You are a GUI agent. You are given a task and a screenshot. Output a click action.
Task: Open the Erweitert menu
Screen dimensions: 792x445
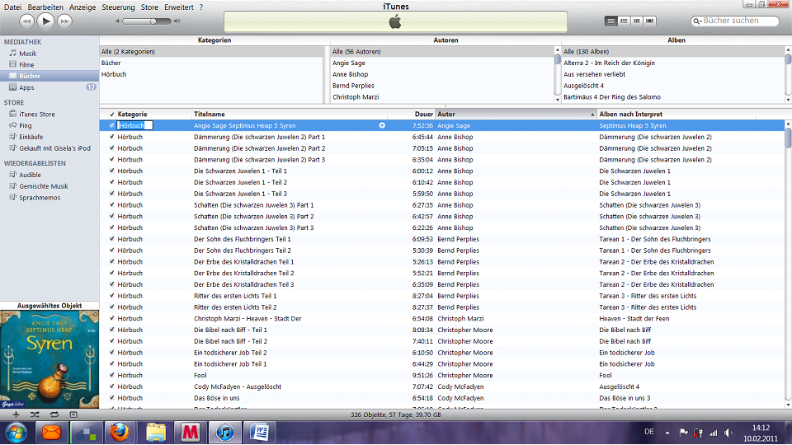[x=179, y=7]
